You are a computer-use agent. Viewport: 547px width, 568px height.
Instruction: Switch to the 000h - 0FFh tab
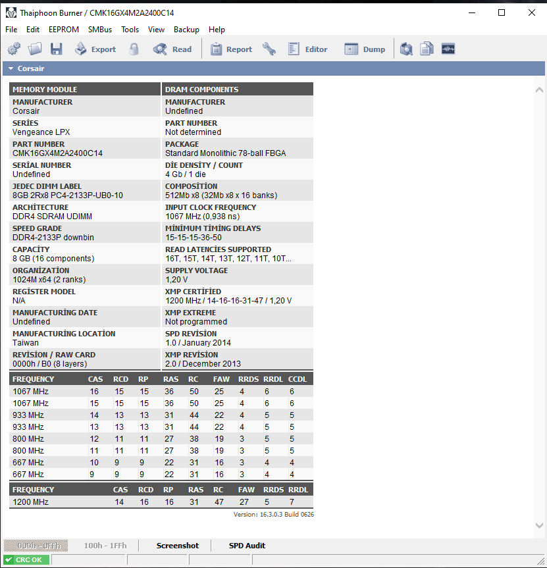click(36, 546)
